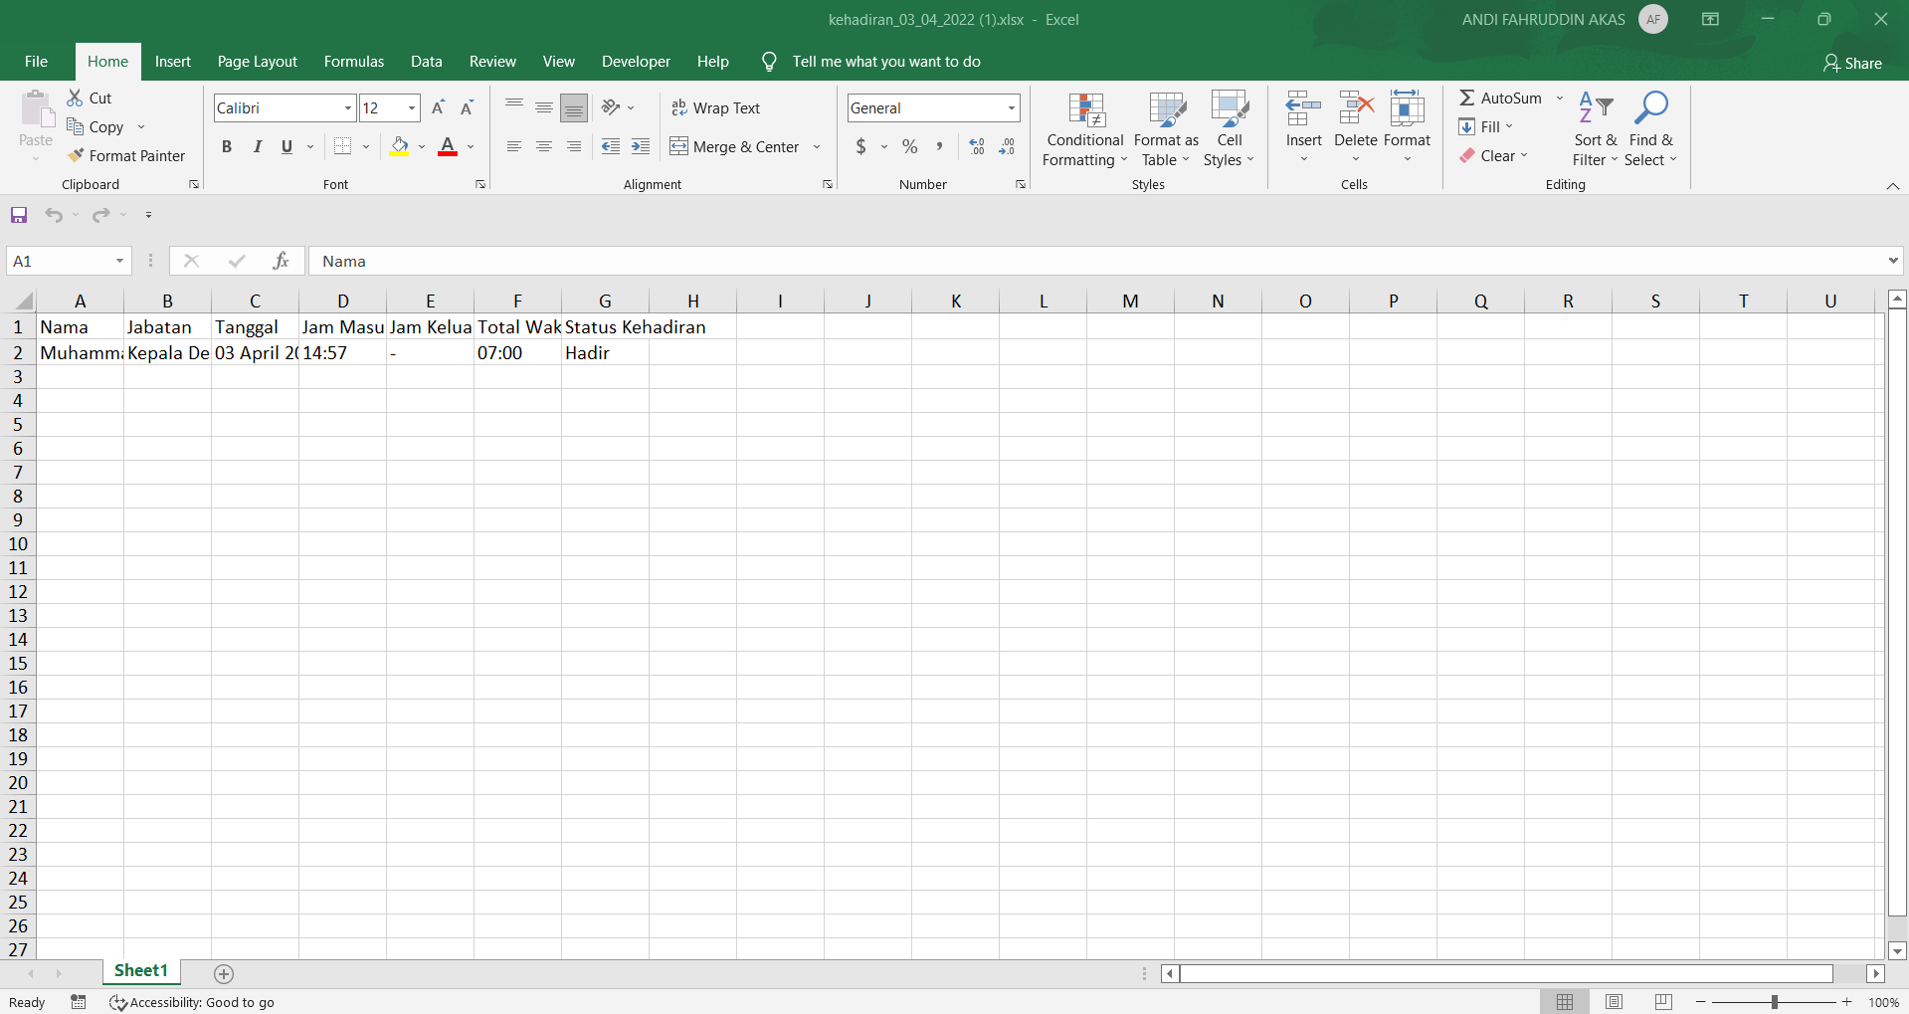Click Merge & Center button
This screenshot has height=1014, width=1909.
click(x=734, y=146)
